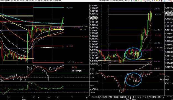Click the 1.16250 price on right chart axis

pos(169,19)
